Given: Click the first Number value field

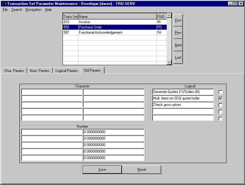Looking at the screenshot, I should (113, 132).
